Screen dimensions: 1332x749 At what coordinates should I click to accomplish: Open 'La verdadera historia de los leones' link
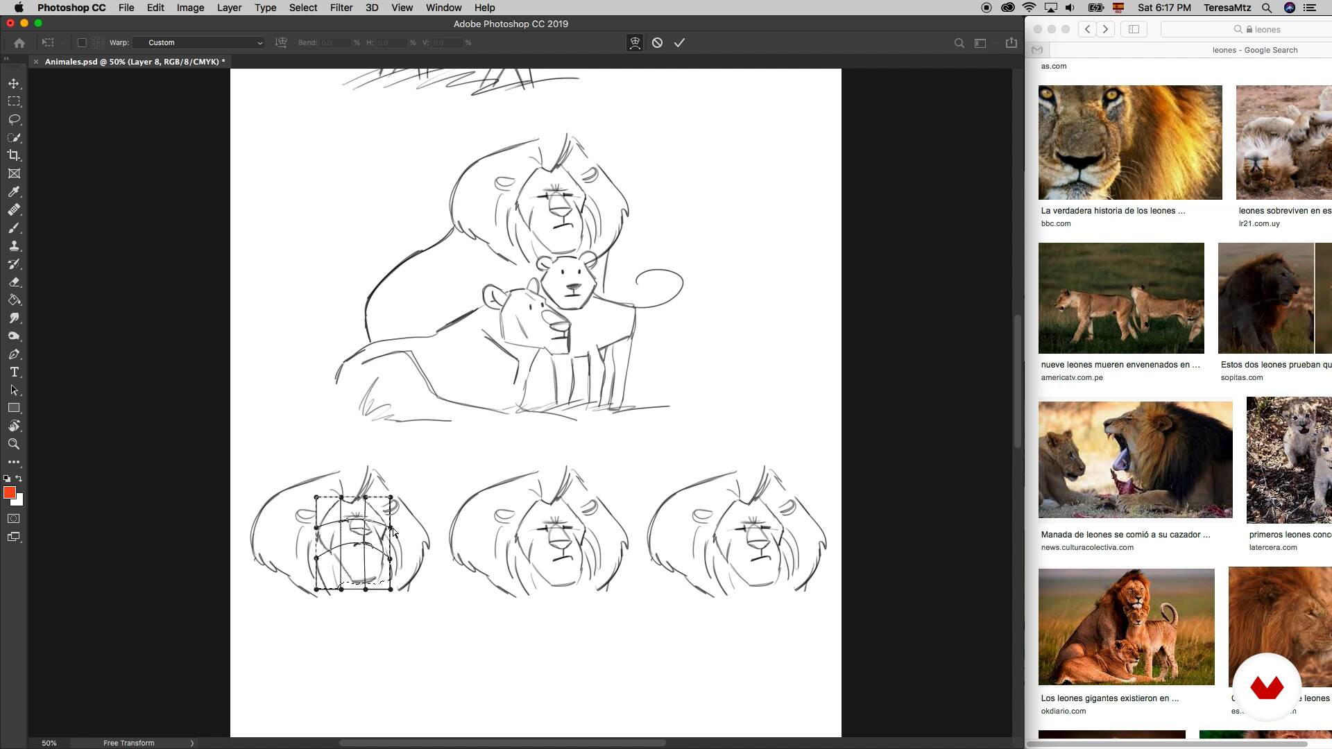[x=1113, y=211]
